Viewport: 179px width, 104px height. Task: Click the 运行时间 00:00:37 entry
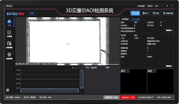pos(146,98)
